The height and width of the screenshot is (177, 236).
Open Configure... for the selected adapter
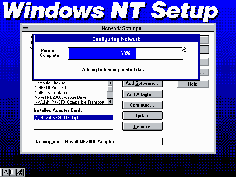[142, 105]
